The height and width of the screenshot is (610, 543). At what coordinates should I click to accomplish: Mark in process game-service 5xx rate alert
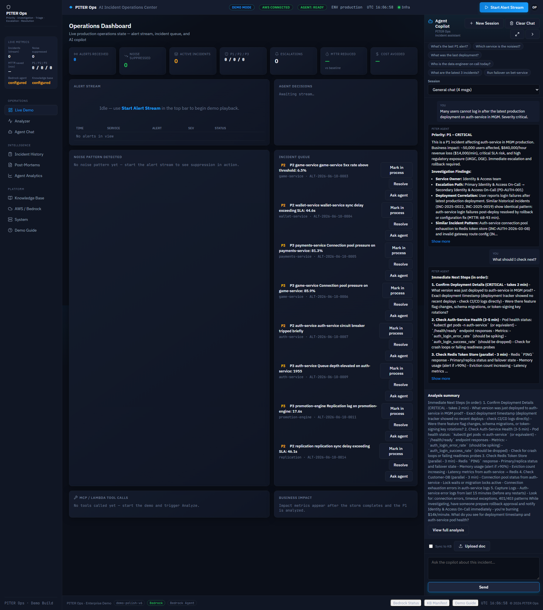click(396, 170)
